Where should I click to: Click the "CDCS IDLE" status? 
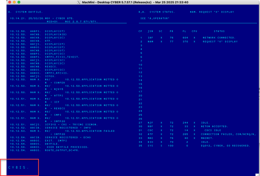click(213, 130)
